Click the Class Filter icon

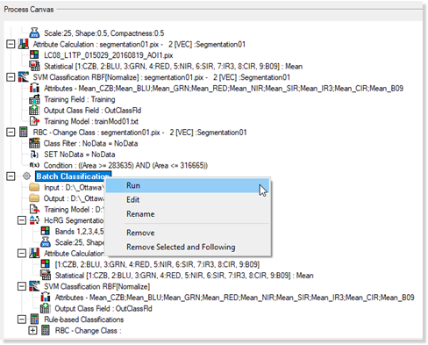point(34,143)
